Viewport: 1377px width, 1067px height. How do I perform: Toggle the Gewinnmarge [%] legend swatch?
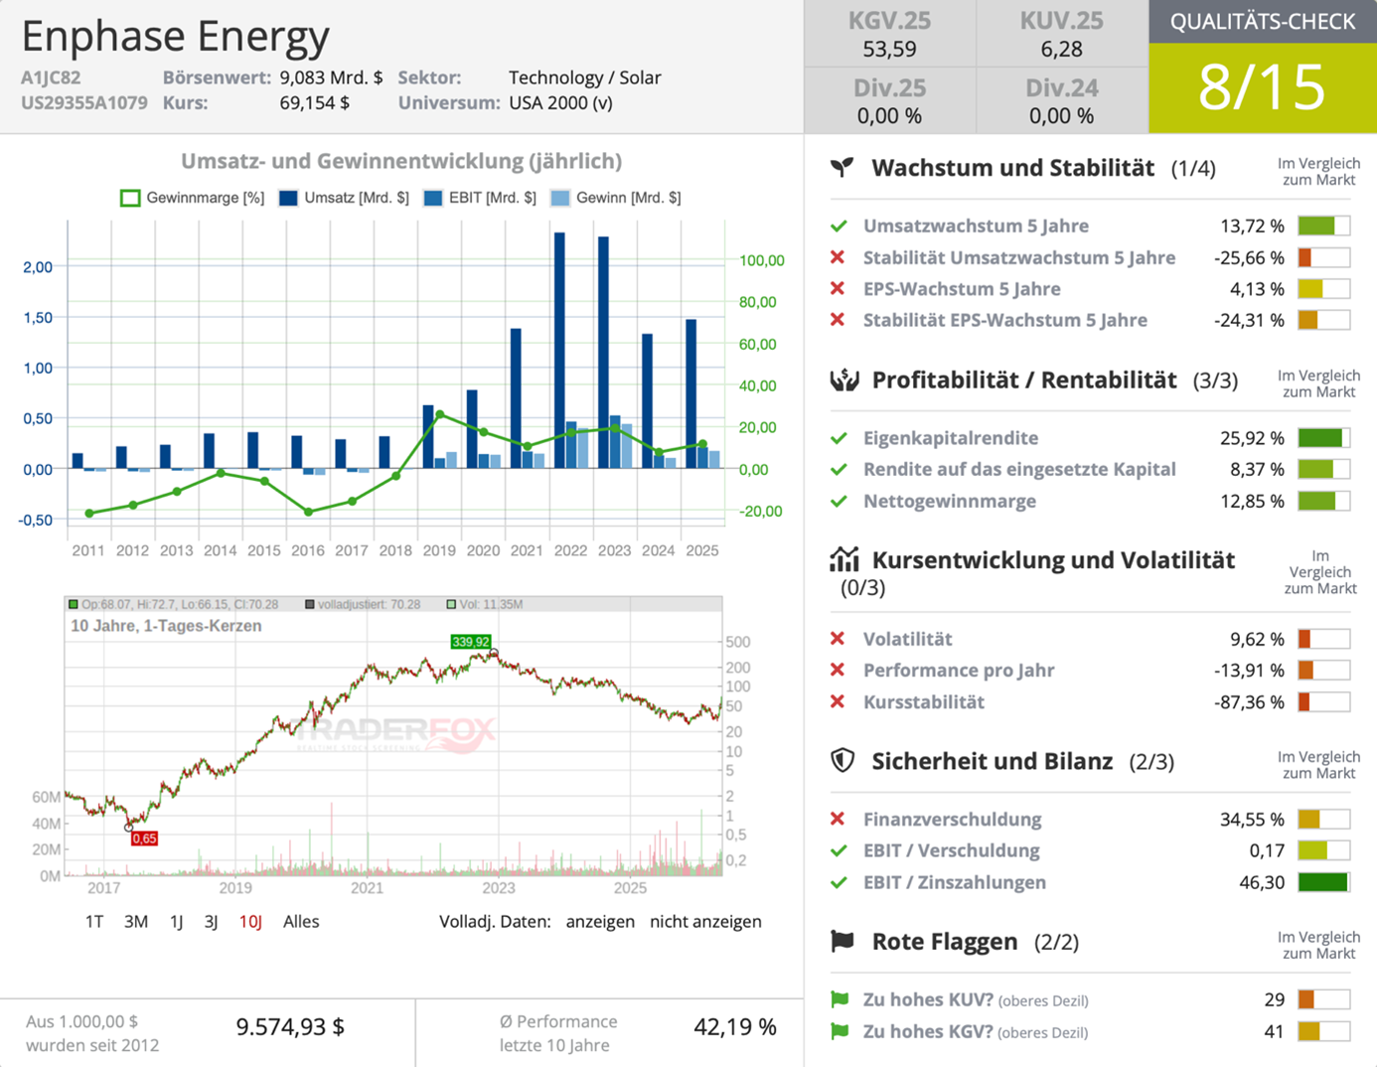click(x=130, y=198)
